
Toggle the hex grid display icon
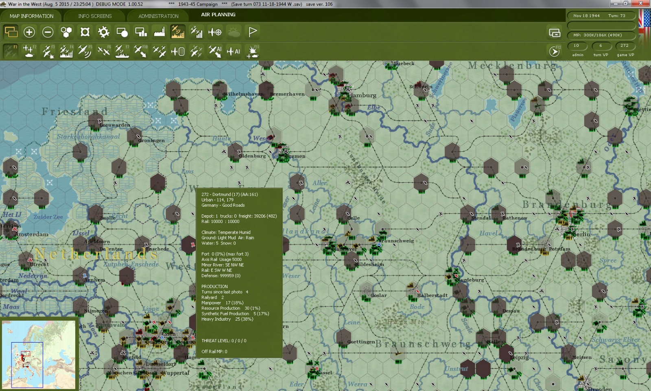[66, 32]
